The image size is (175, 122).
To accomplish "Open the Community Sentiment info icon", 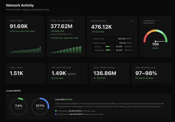I will 166,22.
